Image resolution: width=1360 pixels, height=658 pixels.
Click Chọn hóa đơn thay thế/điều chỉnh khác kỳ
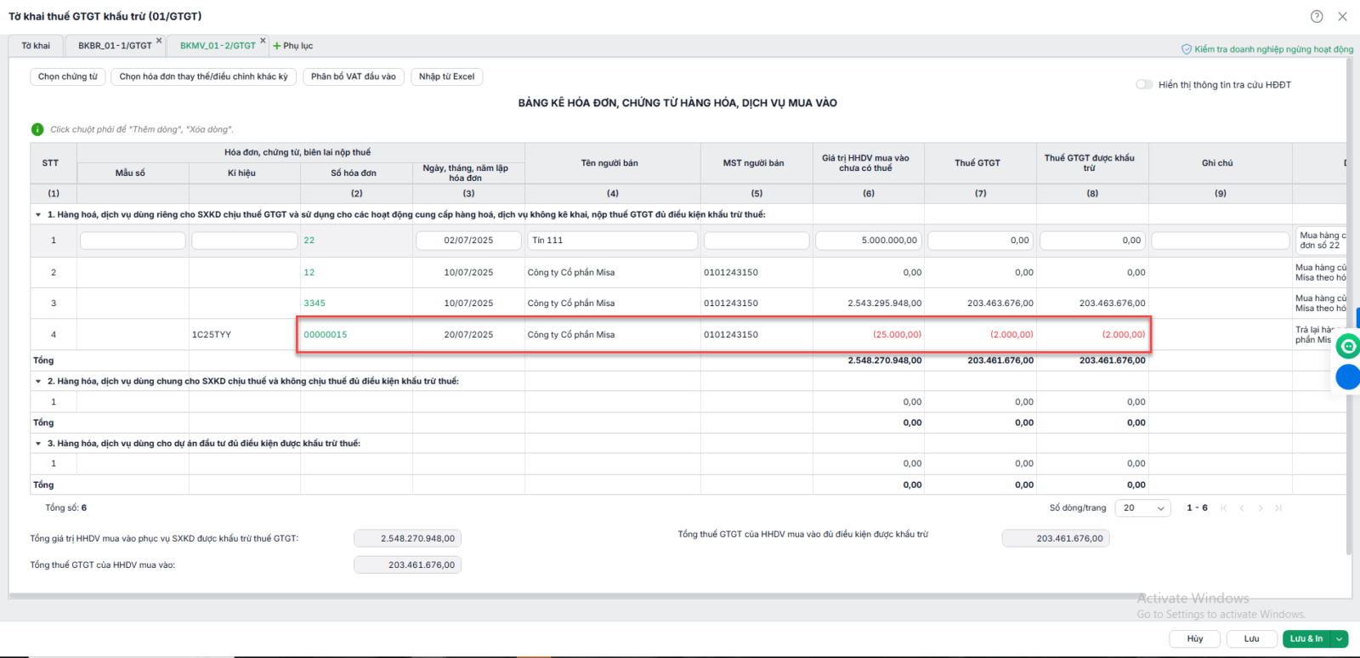pyautogui.click(x=204, y=77)
